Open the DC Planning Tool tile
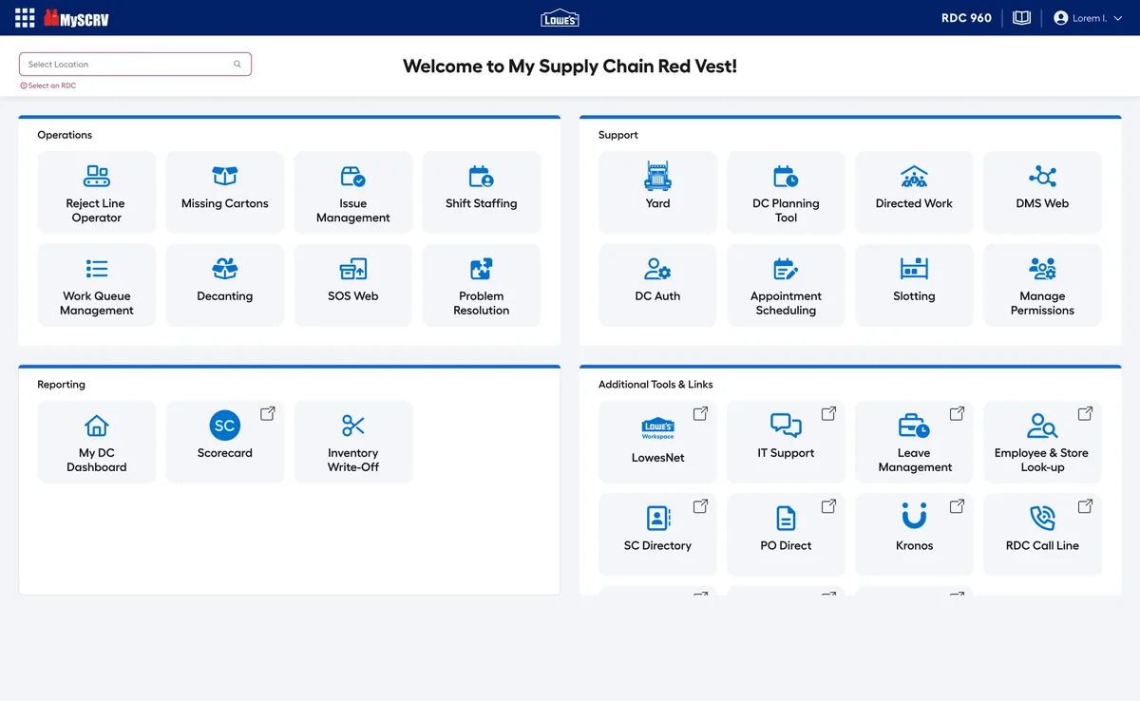The width and height of the screenshot is (1140, 701). point(786,193)
